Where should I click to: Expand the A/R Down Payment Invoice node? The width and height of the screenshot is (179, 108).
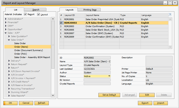9,71
